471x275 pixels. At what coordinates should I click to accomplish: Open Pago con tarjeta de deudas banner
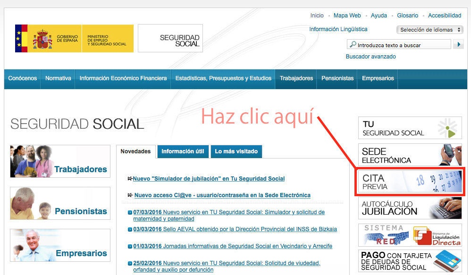click(x=410, y=261)
